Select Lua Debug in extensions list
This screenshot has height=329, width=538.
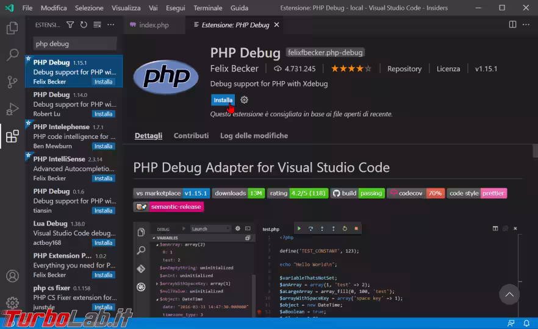(74, 233)
